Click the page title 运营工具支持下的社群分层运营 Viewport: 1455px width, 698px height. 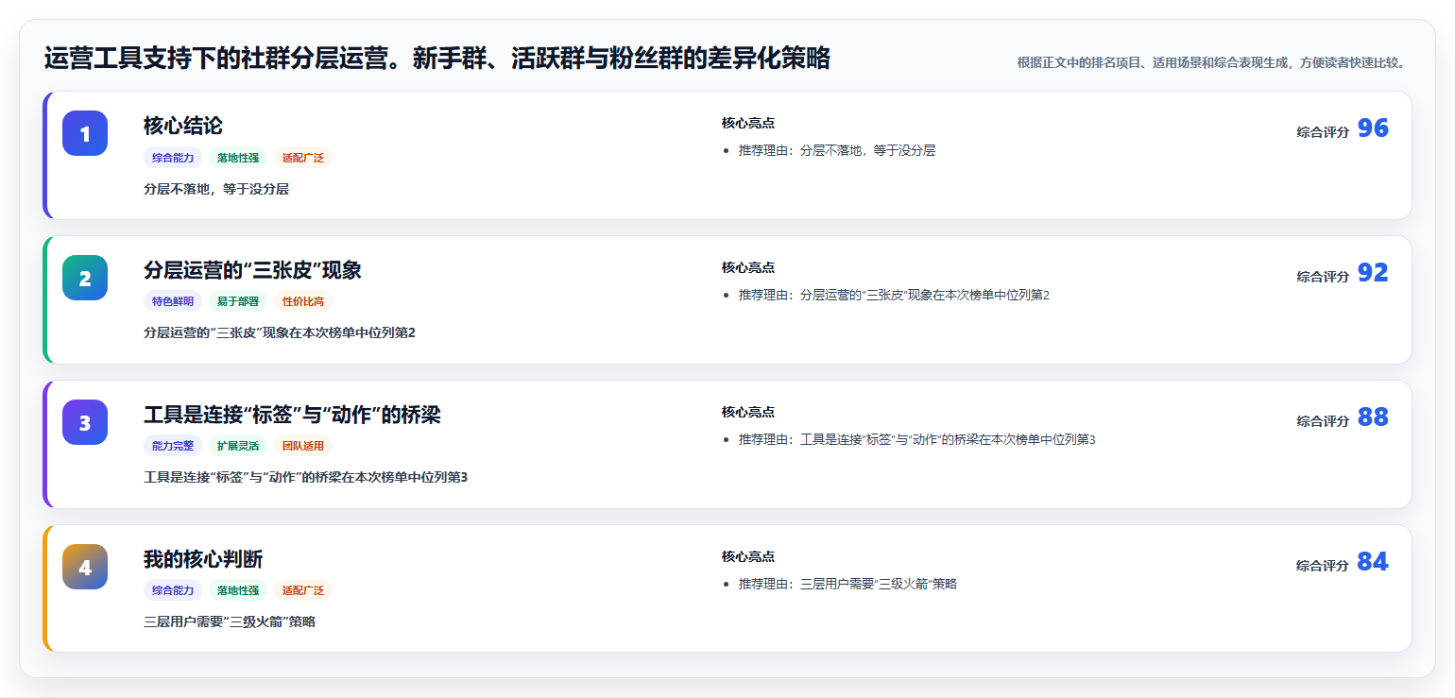click(x=437, y=59)
